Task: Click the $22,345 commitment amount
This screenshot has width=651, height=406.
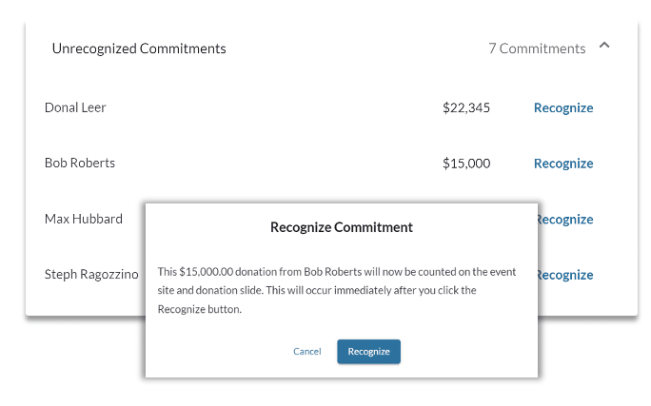Action: (x=466, y=107)
